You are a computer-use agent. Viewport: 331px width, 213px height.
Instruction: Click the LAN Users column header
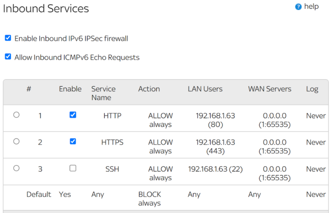(205, 89)
